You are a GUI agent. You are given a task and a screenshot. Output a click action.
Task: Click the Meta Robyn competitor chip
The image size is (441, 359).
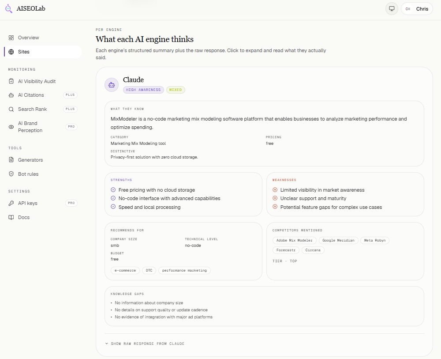pos(374,241)
